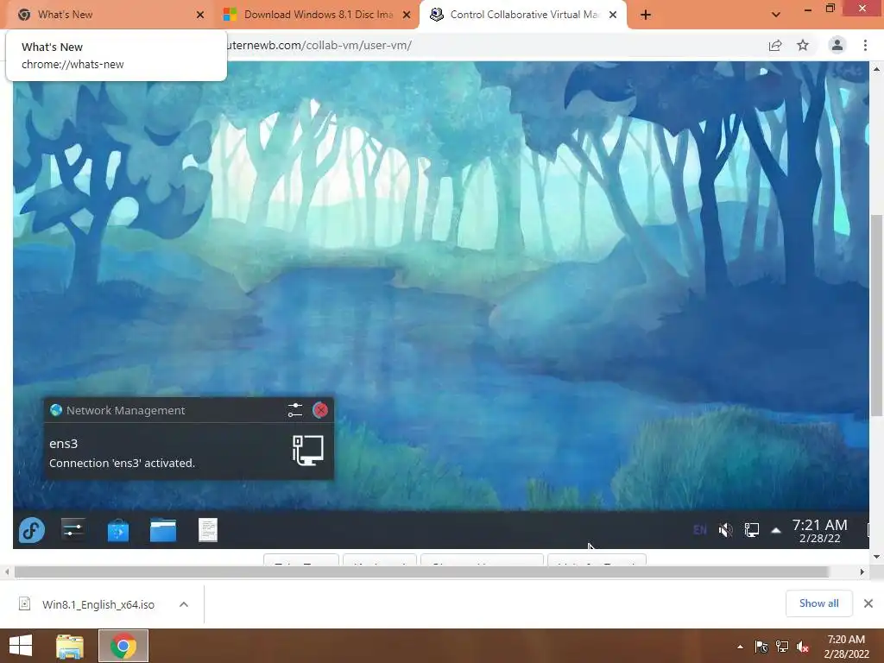Open Action Center flag icon in tray
884x663 pixels.
[761, 647]
